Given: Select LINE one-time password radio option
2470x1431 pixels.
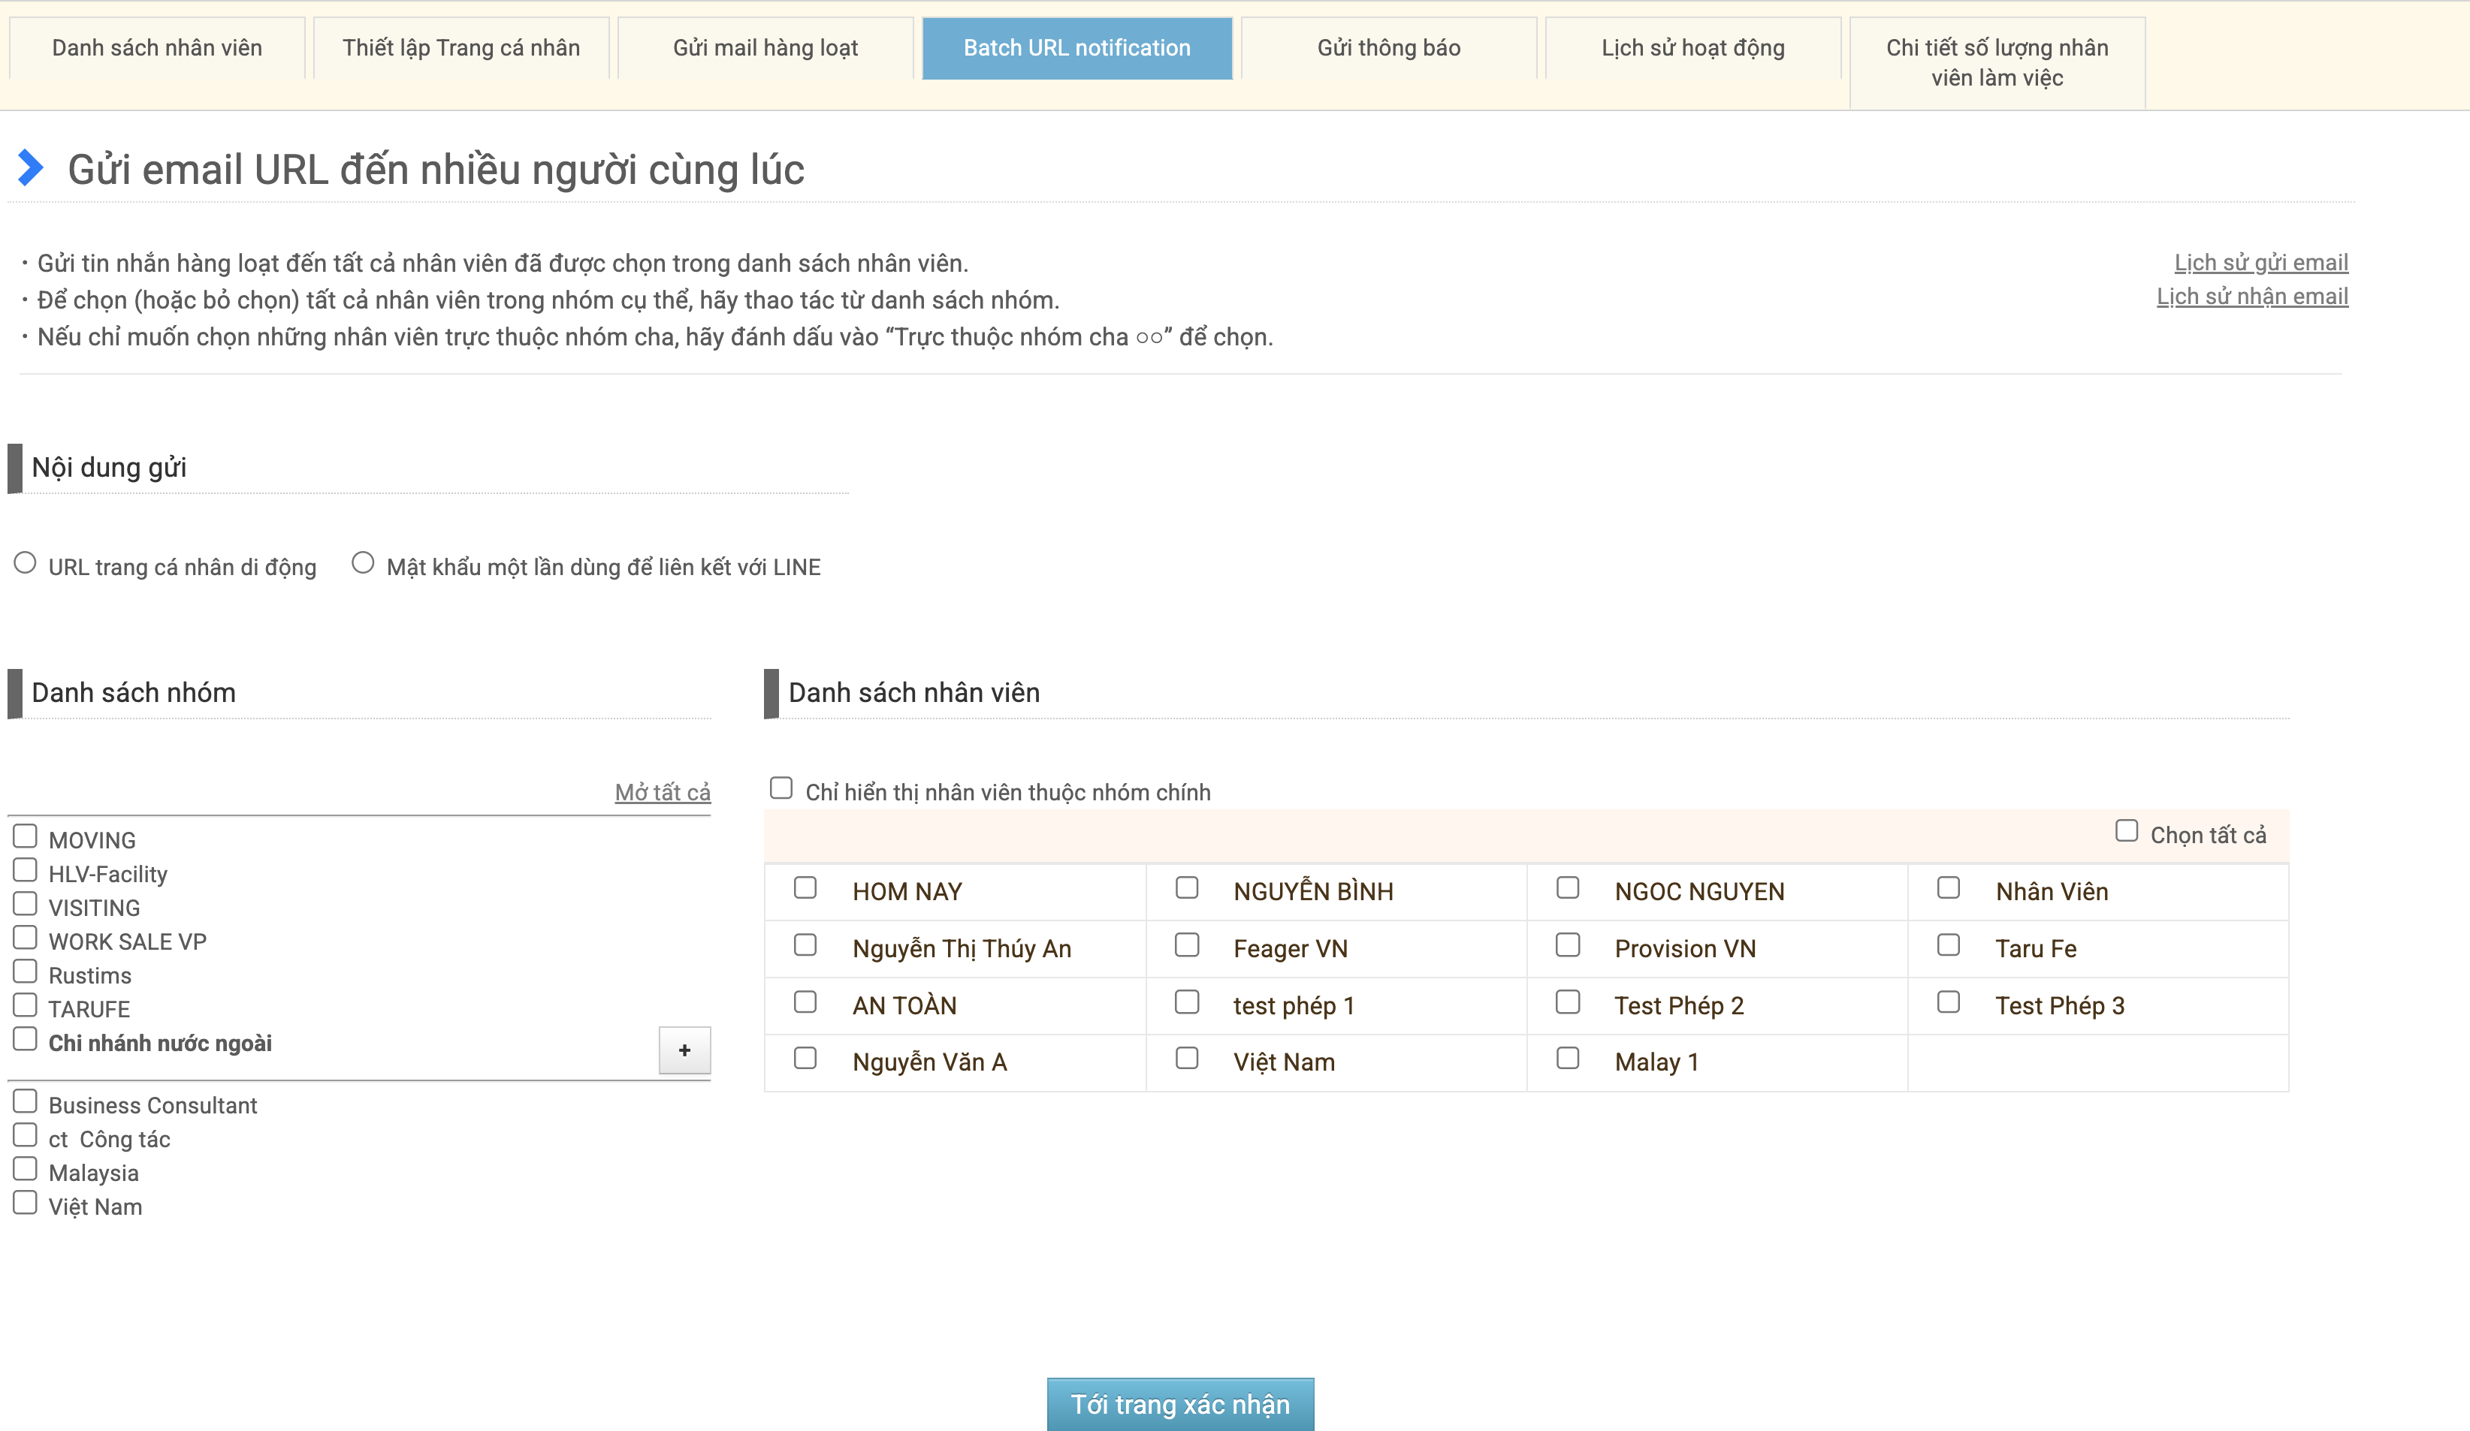Looking at the screenshot, I should pos(363,563).
